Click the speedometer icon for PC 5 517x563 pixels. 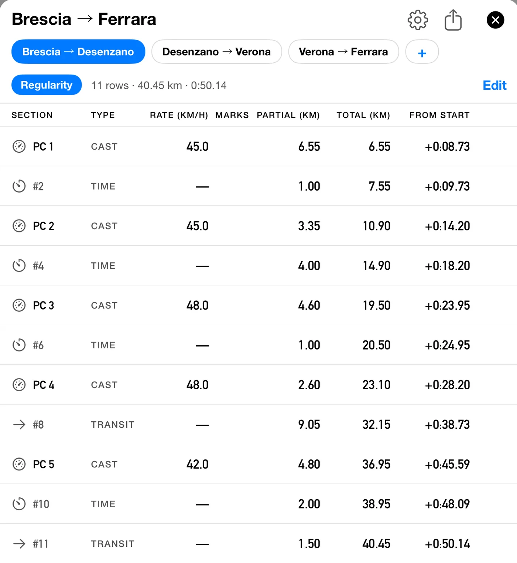pyautogui.click(x=19, y=464)
